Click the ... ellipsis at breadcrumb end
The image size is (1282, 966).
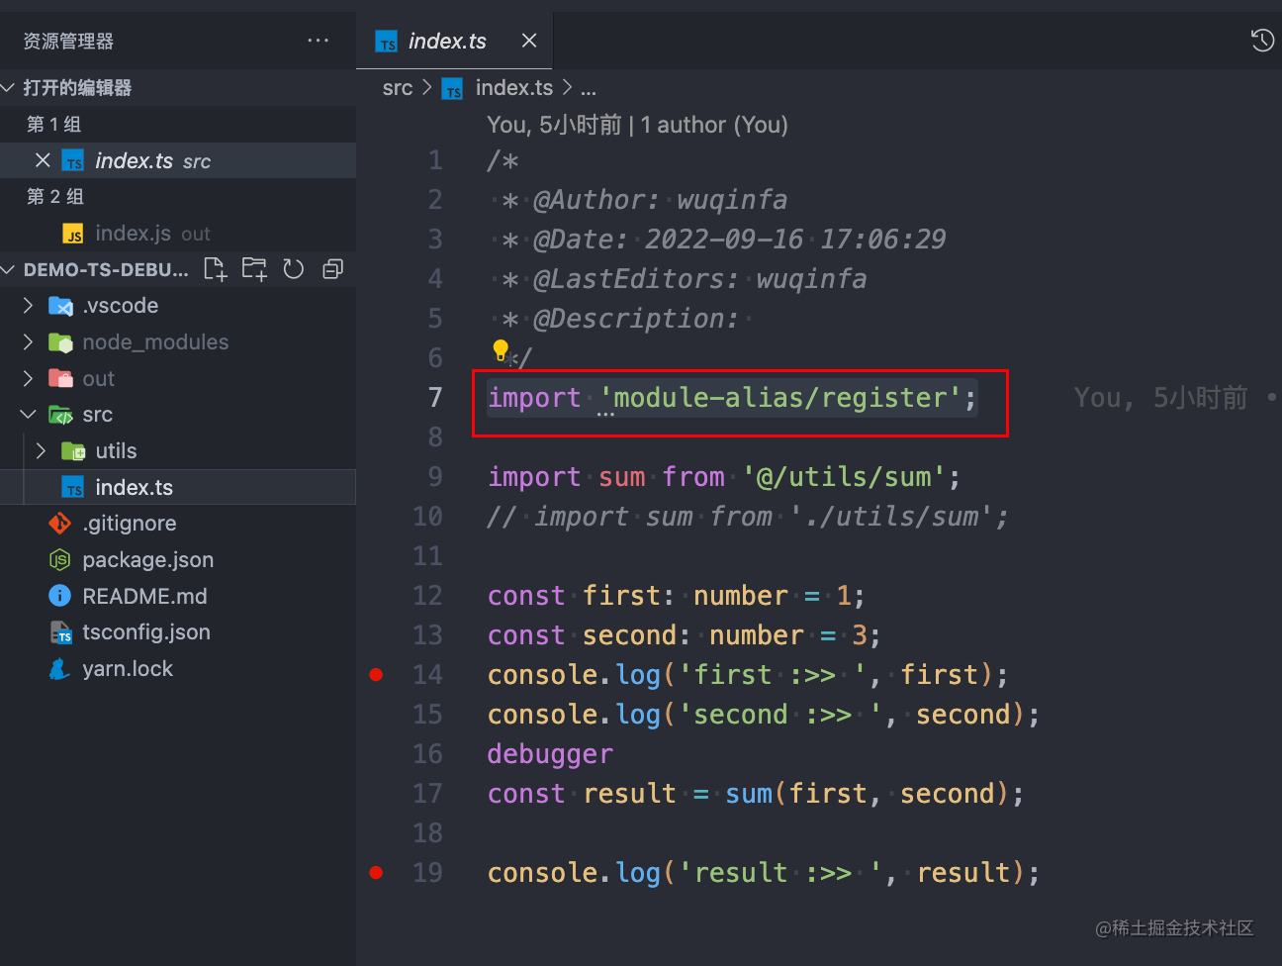tap(589, 88)
